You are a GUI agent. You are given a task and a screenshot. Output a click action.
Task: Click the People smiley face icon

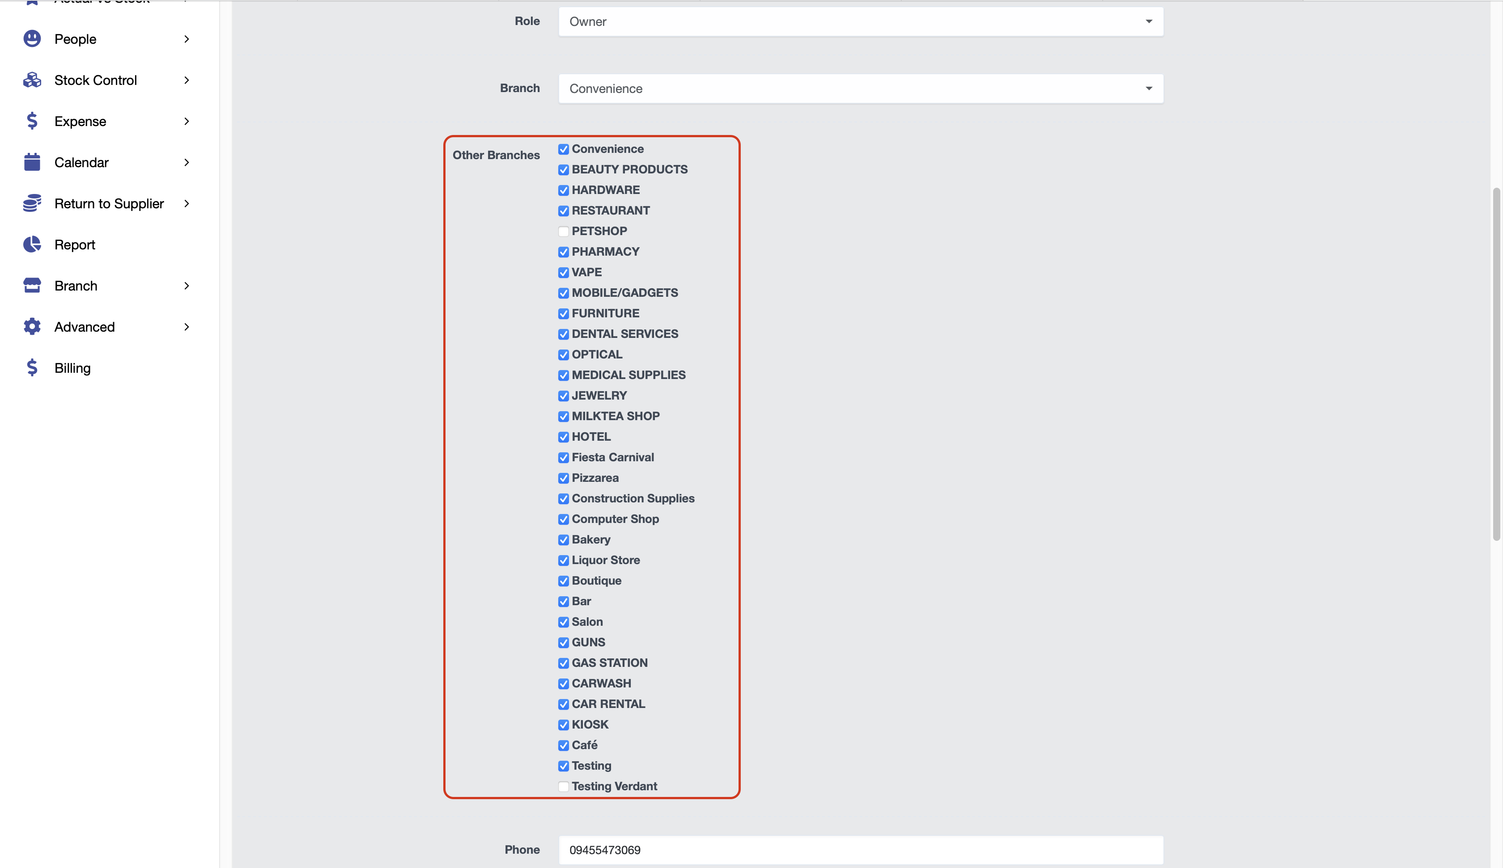(x=32, y=39)
